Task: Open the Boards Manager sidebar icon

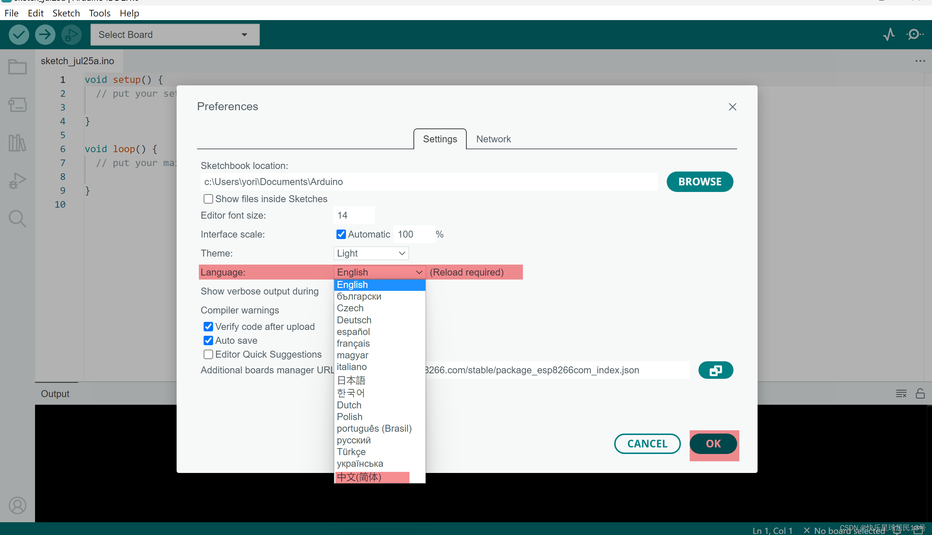Action: pos(17,105)
